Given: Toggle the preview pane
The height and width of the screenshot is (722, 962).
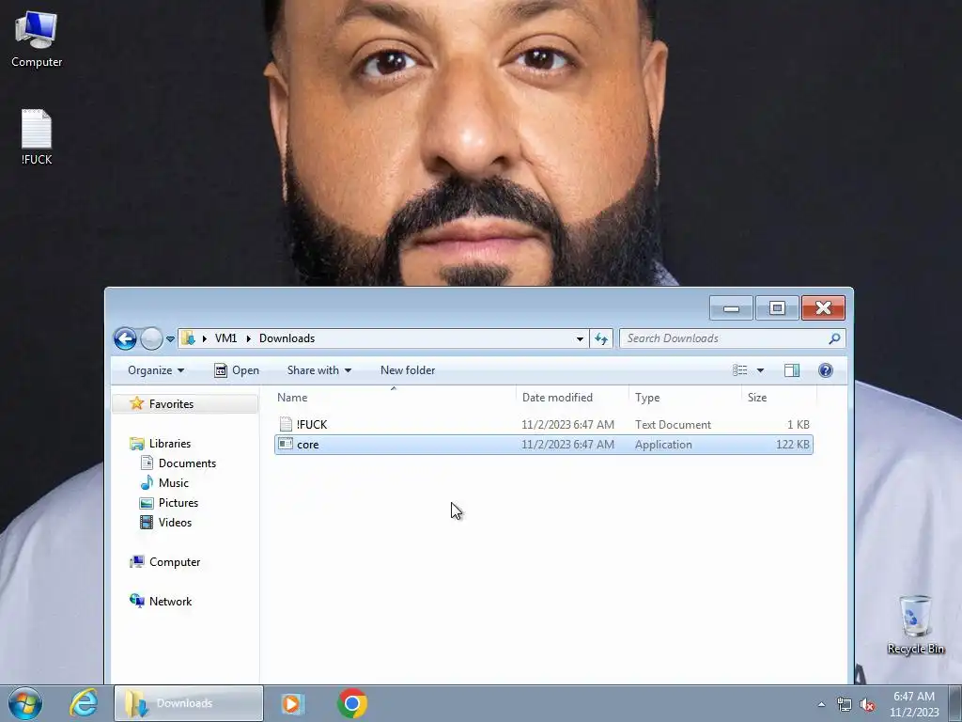Looking at the screenshot, I should [x=791, y=370].
